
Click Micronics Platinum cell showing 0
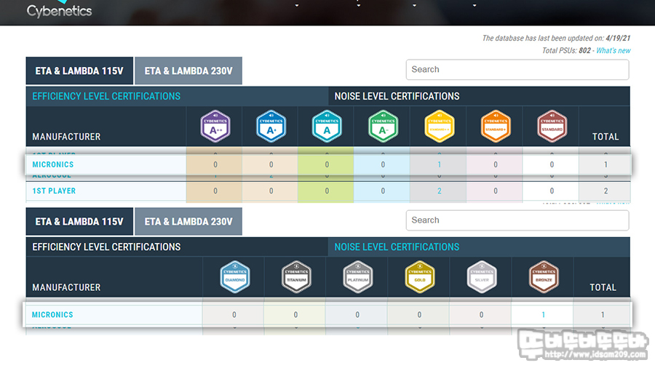pyautogui.click(x=357, y=315)
